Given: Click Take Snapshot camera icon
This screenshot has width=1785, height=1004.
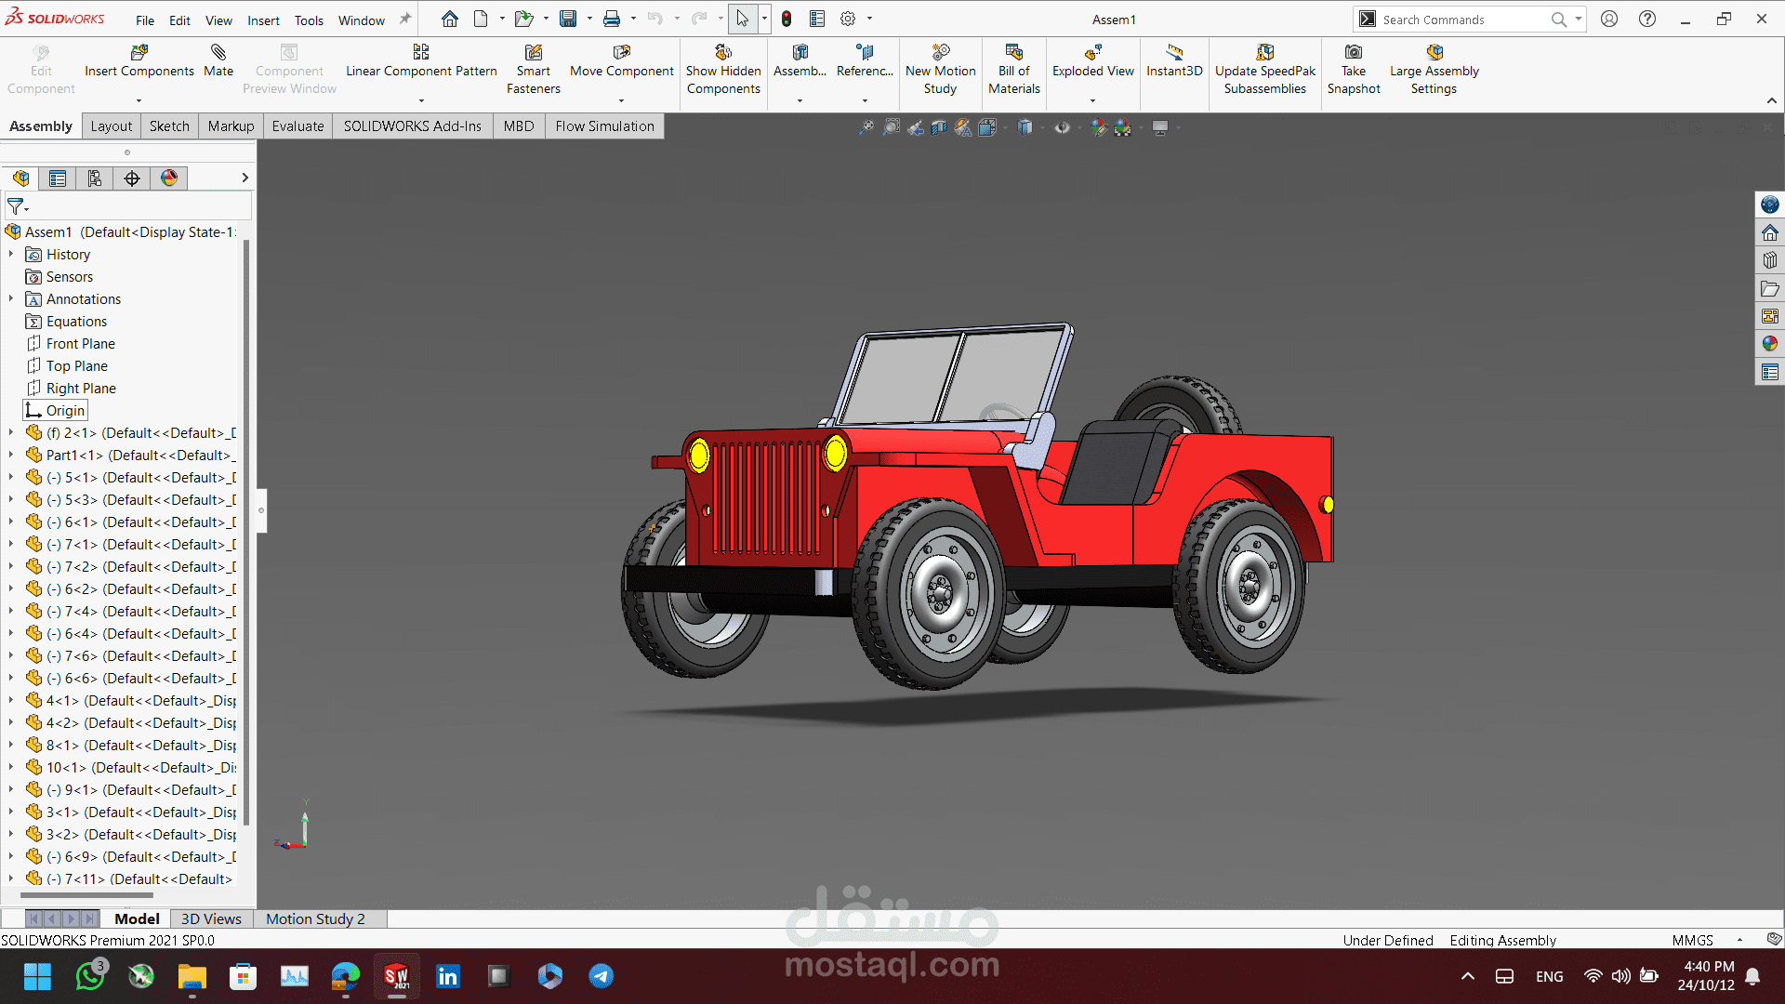Looking at the screenshot, I should pos(1354,53).
